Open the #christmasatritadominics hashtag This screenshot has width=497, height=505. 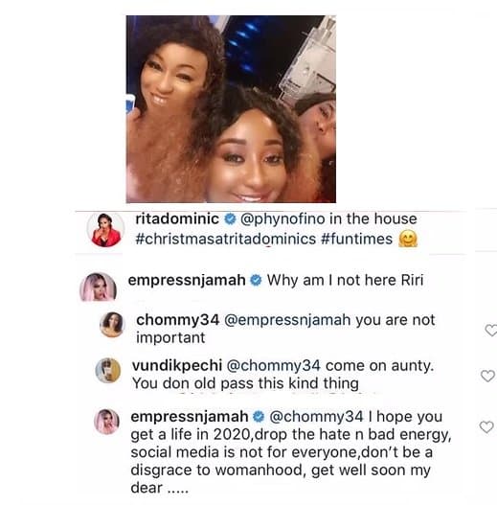click(226, 240)
